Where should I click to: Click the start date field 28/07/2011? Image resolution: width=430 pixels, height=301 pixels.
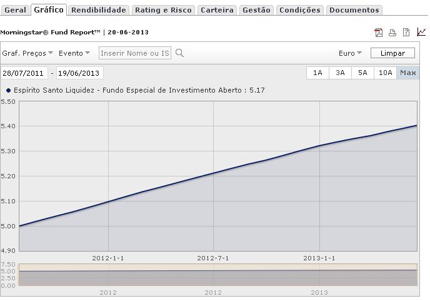point(24,73)
